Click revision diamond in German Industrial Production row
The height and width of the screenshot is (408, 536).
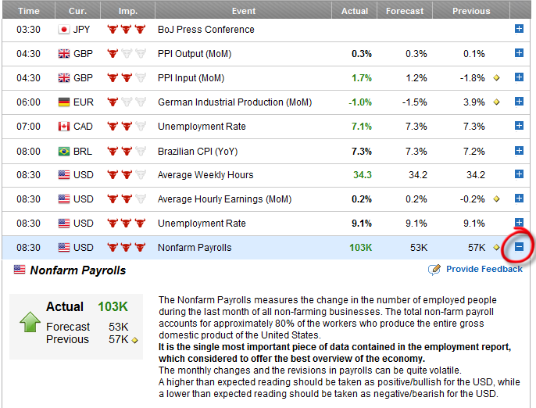[496, 102]
